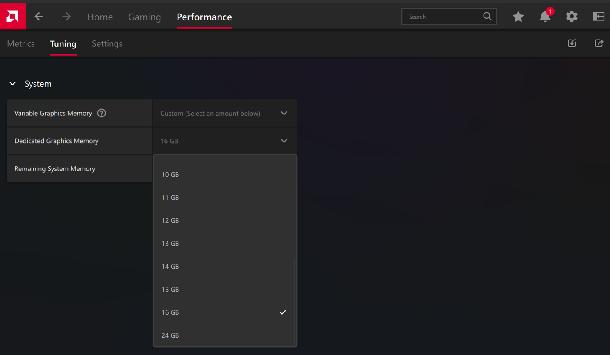This screenshot has width=610, height=355.
Task: Collapse the System section
Action: click(x=13, y=84)
